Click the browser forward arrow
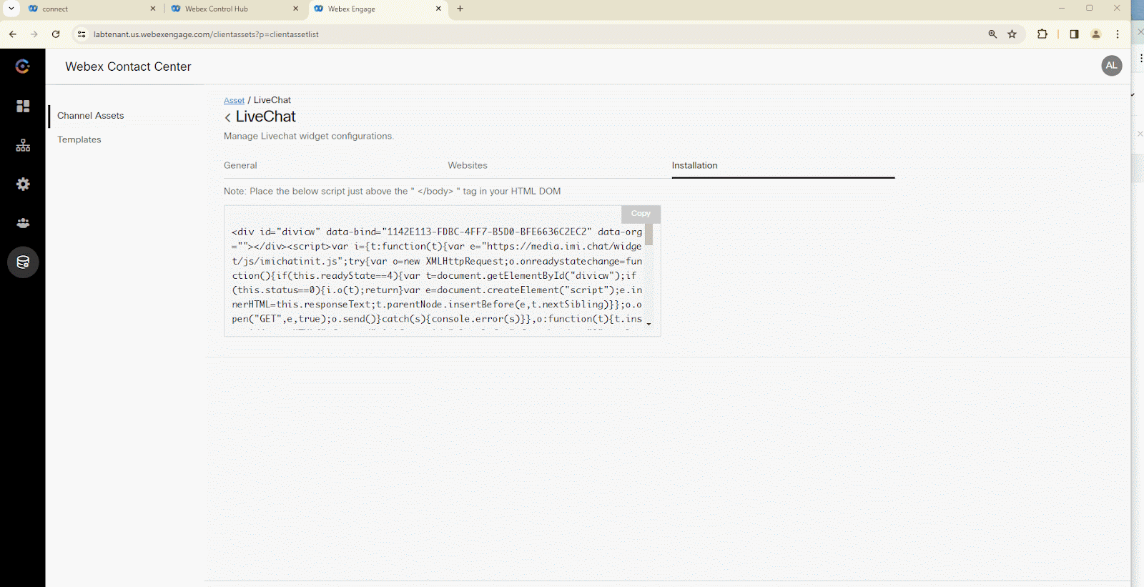The width and height of the screenshot is (1144, 587). 34,34
